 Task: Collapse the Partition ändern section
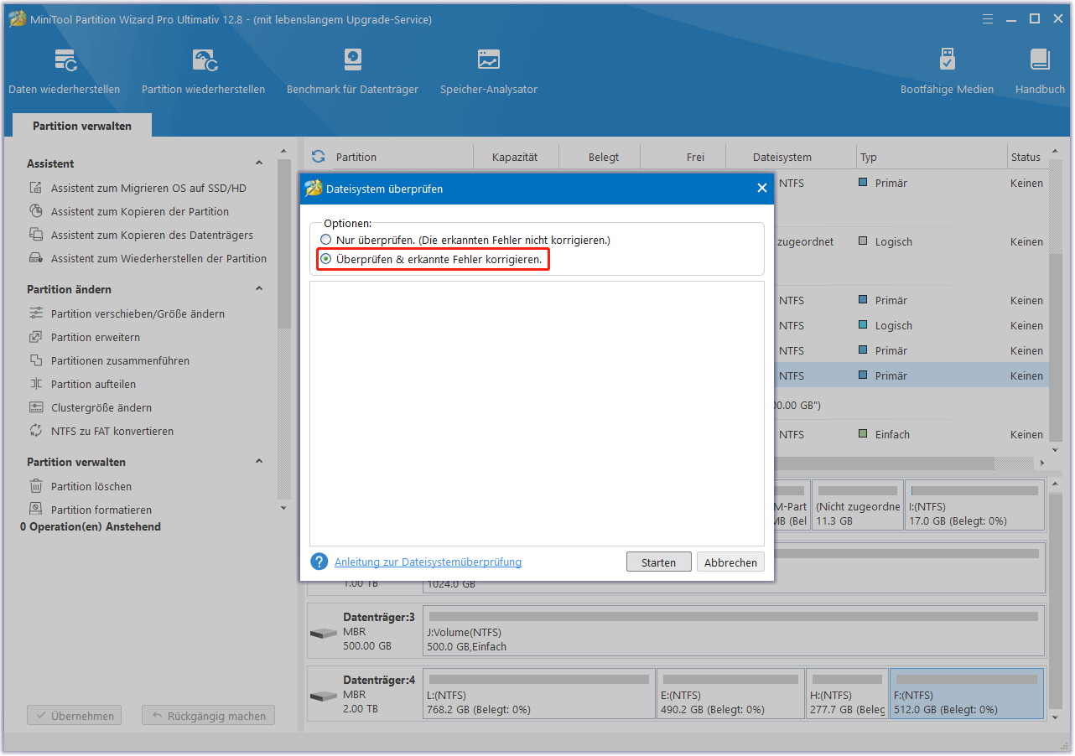click(259, 289)
